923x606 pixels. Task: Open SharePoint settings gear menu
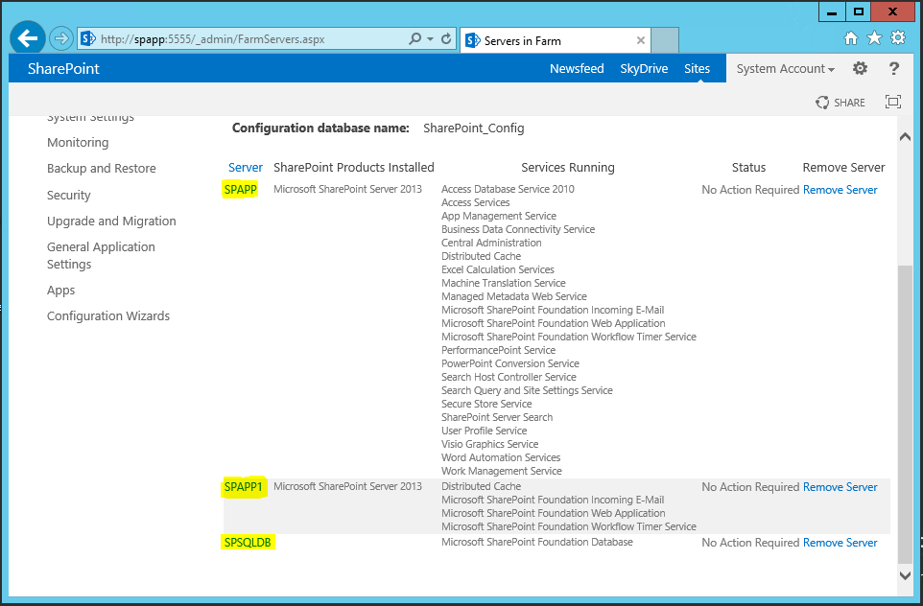(x=860, y=68)
